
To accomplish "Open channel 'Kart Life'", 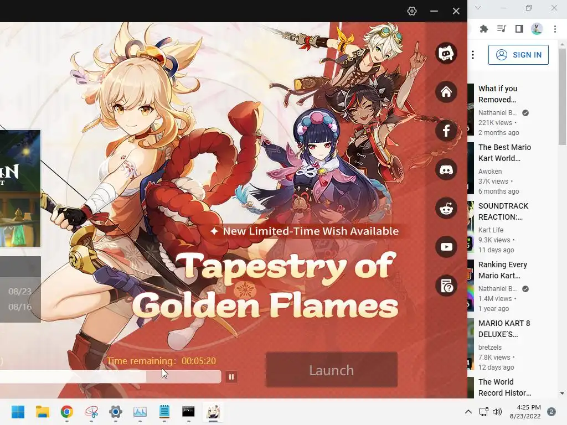I will click(x=491, y=230).
